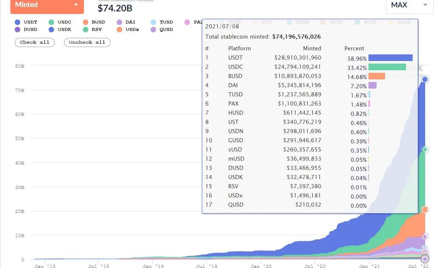This screenshot has height=268, width=434.
Task: Toggle the PAX legend entry
Action: click(193, 22)
